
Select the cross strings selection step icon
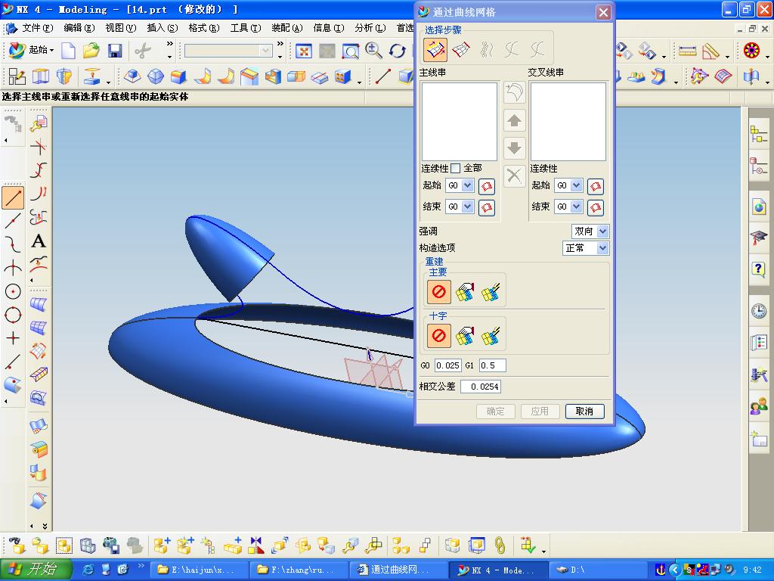[x=461, y=49]
